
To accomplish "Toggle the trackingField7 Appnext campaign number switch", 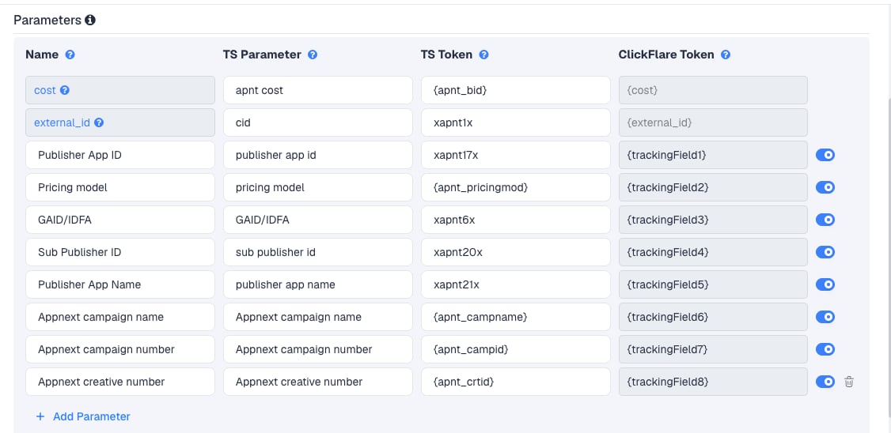I will click(x=825, y=349).
